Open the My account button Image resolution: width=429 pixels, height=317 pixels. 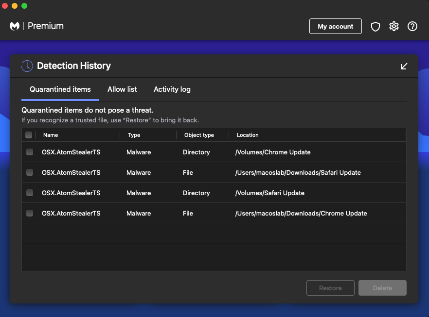[x=336, y=26]
